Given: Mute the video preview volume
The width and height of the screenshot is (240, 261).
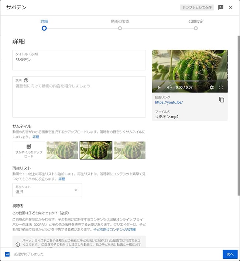Looking at the screenshot, I should 169,87.
